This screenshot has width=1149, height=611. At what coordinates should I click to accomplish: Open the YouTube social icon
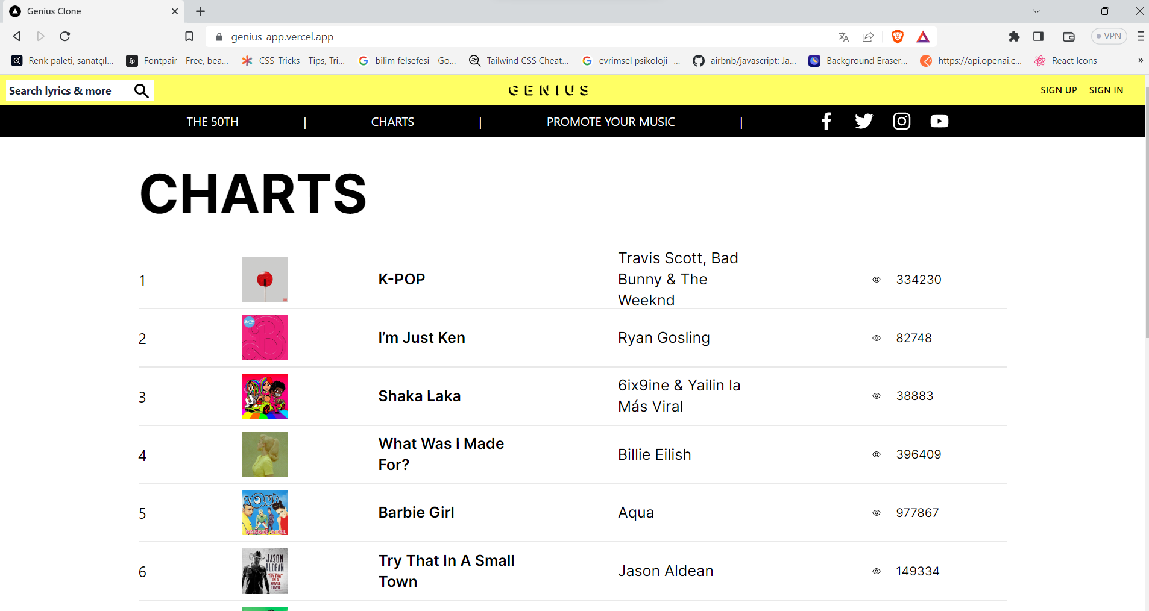point(939,121)
